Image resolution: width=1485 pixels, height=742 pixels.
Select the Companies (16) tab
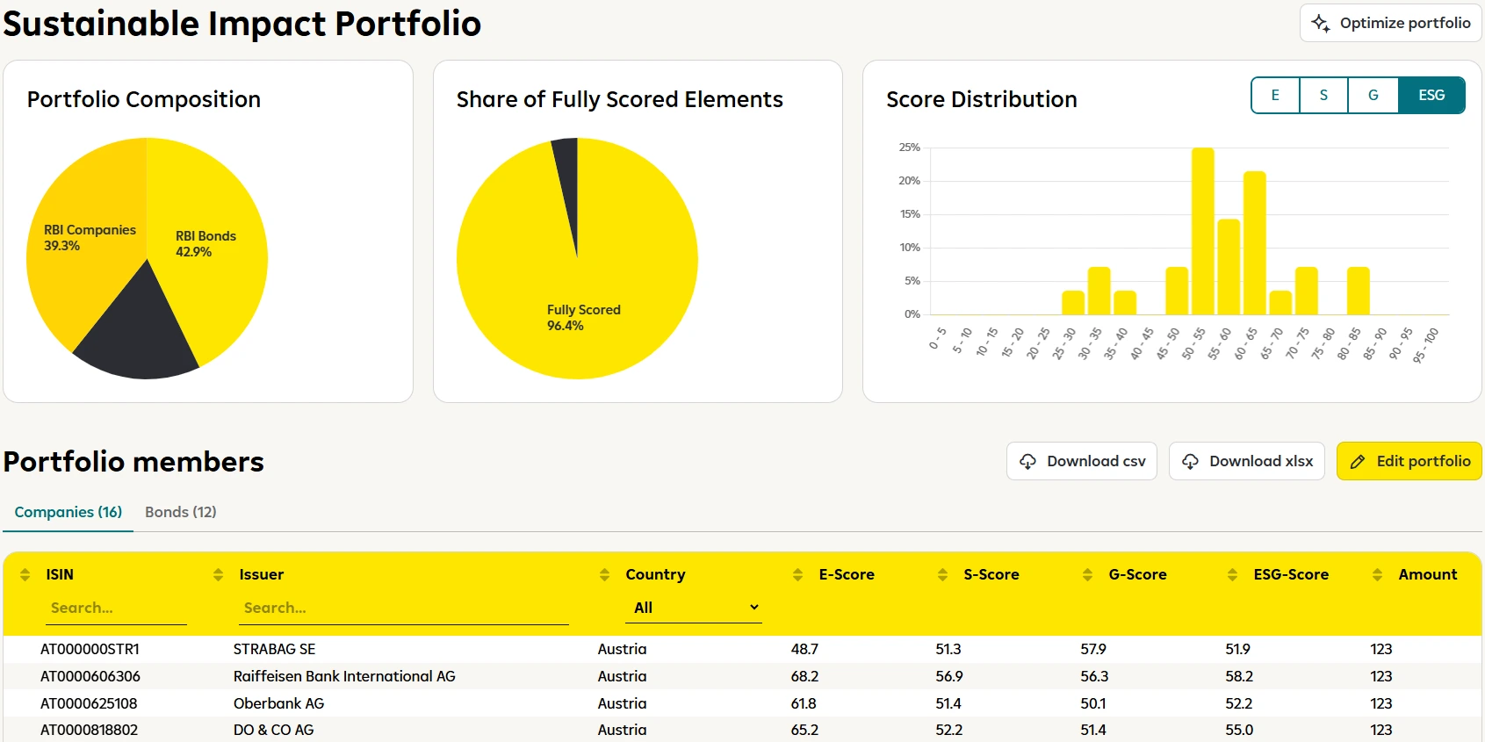68,512
